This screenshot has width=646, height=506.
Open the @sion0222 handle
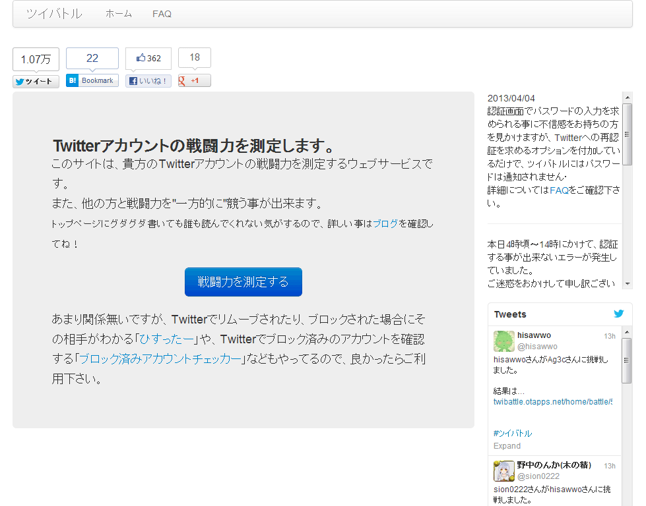coord(538,476)
